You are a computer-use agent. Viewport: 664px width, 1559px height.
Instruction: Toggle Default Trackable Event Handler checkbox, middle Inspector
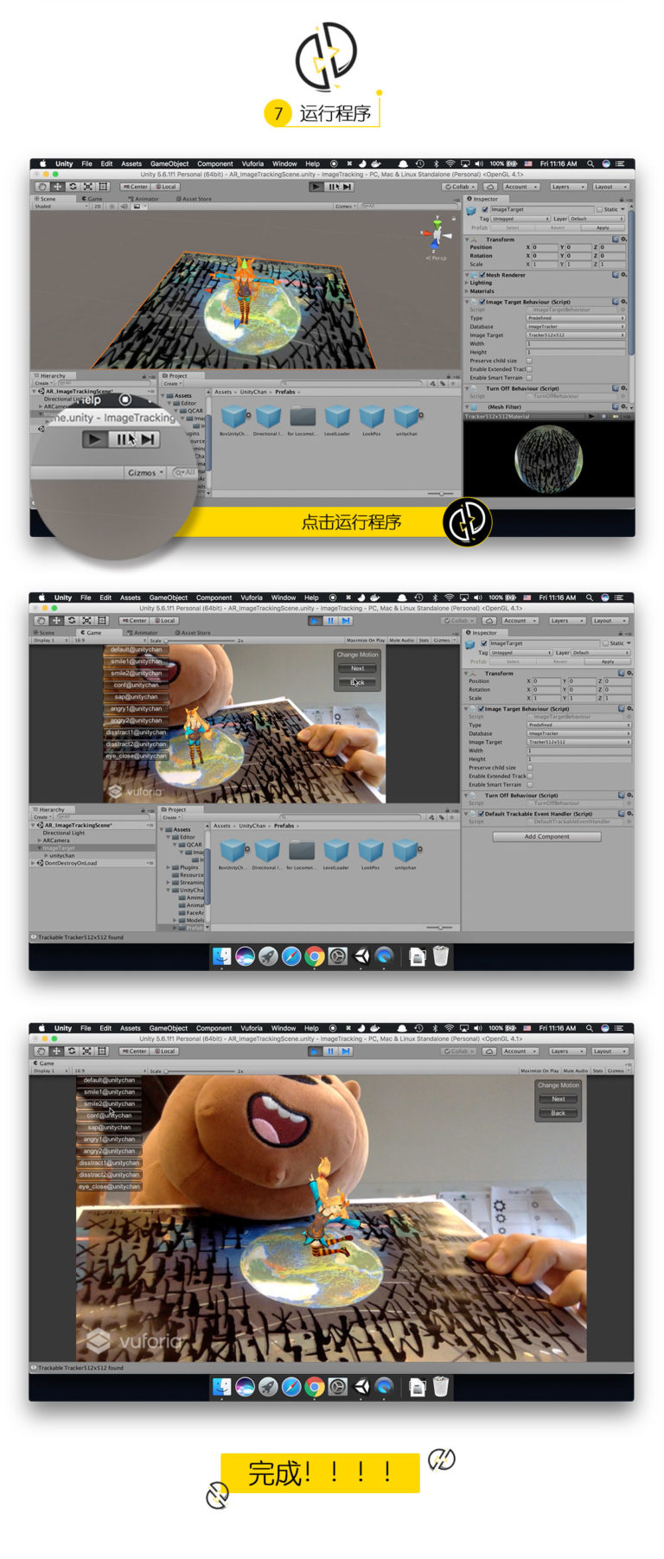[481, 814]
